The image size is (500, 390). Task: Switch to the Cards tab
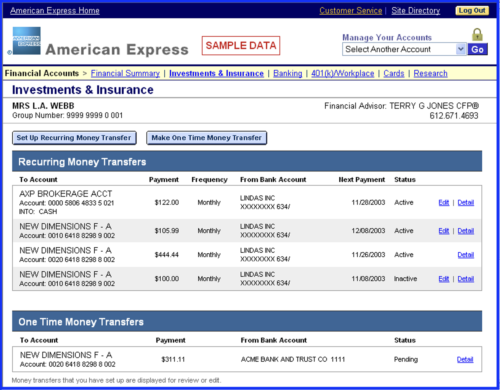click(x=394, y=73)
